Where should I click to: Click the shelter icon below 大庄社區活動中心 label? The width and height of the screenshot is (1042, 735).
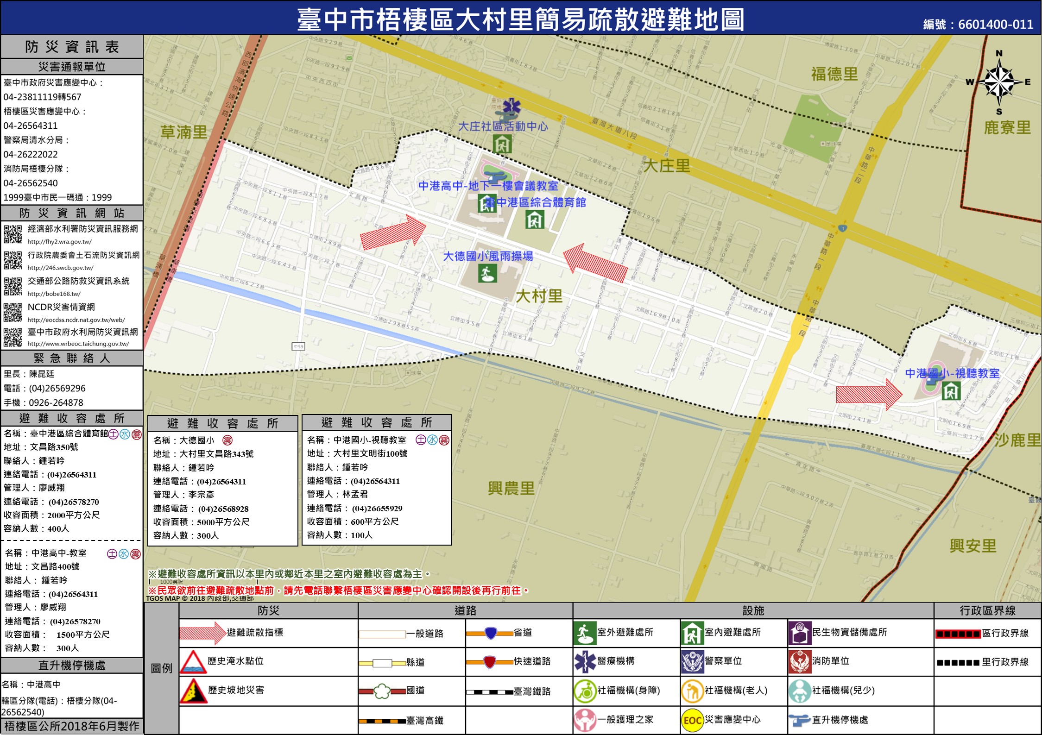click(x=502, y=144)
